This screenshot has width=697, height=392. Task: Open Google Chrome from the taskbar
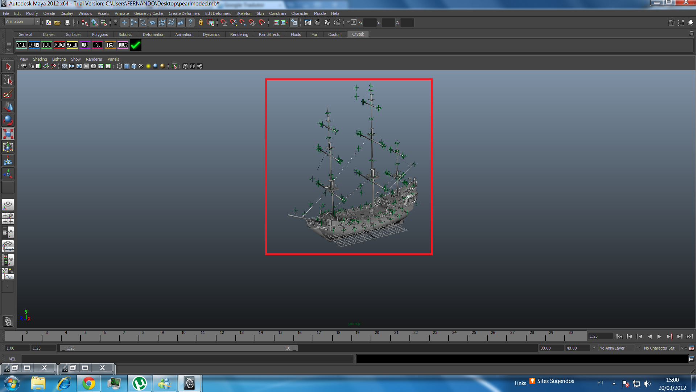click(88, 383)
